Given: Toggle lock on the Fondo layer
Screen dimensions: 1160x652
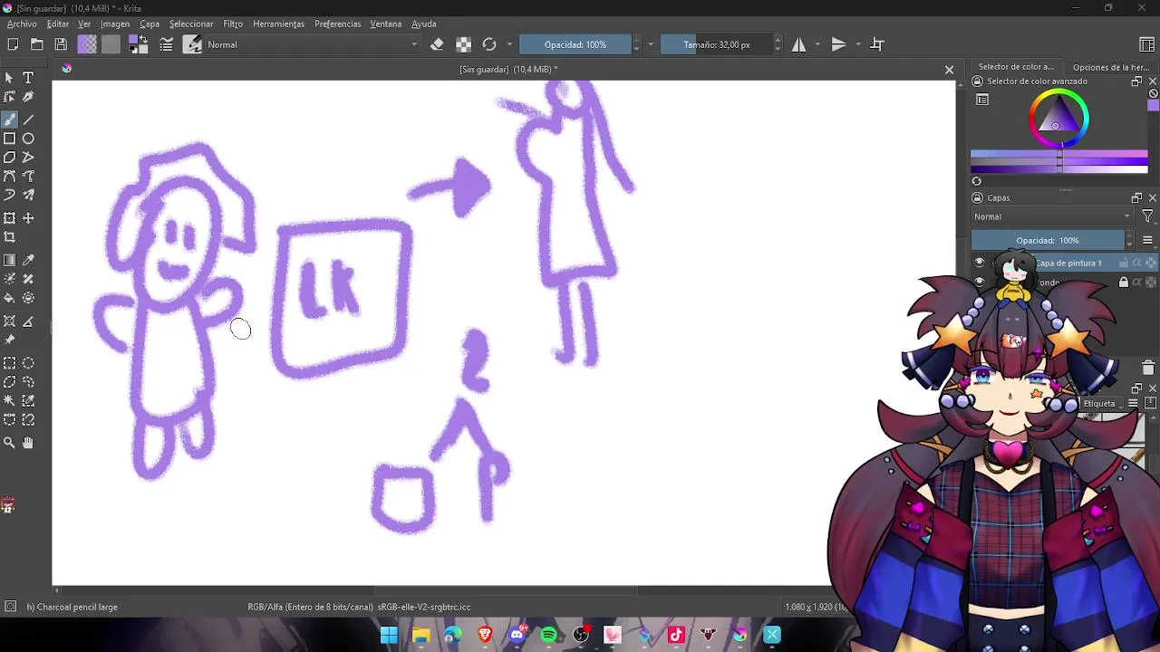Looking at the screenshot, I should click(x=1124, y=283).
